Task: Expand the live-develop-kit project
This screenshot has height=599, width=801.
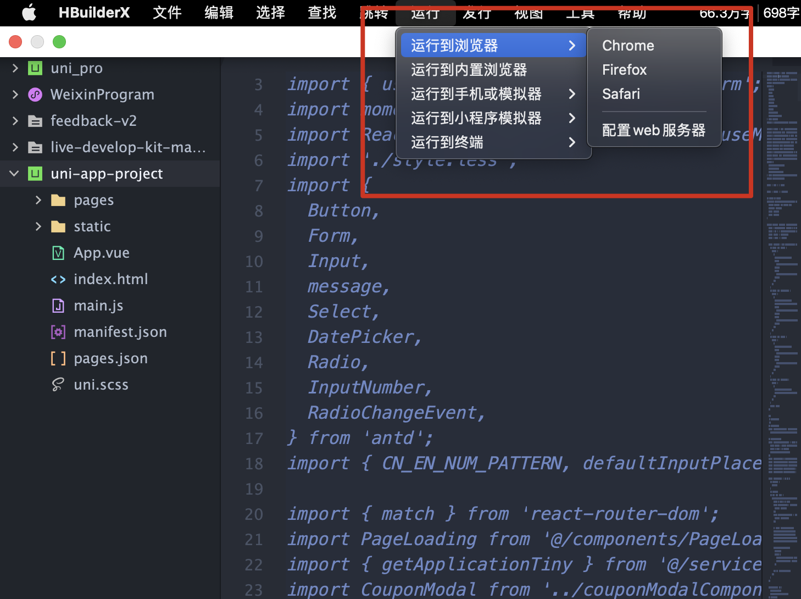Action: (15, 147)
